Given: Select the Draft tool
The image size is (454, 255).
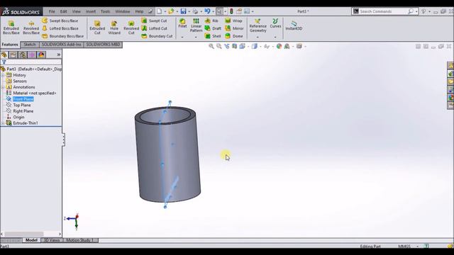Looking at the screenshot, I should tap(213, 28).
